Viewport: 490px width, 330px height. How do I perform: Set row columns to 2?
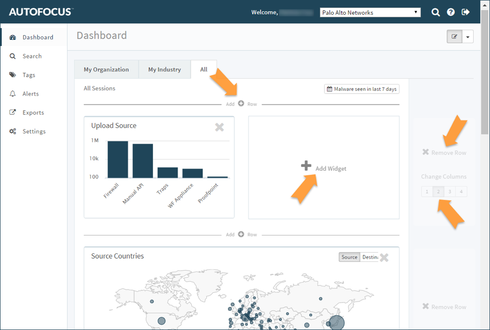coord(439,192)
